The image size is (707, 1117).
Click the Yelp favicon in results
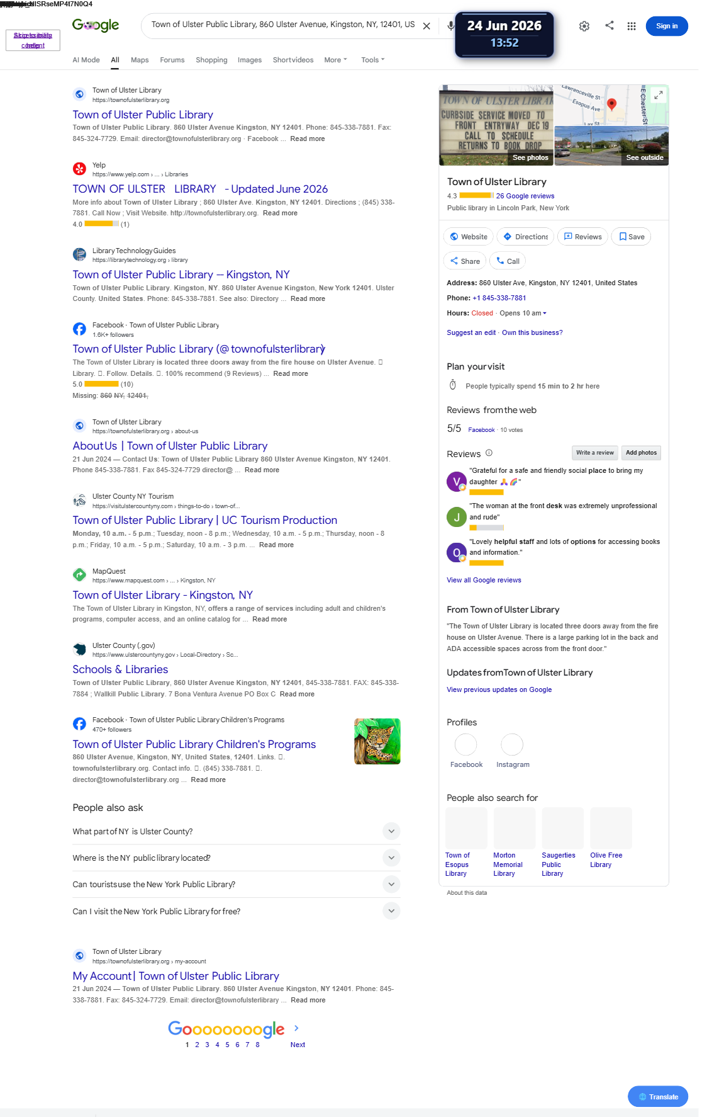coord(79,169)
